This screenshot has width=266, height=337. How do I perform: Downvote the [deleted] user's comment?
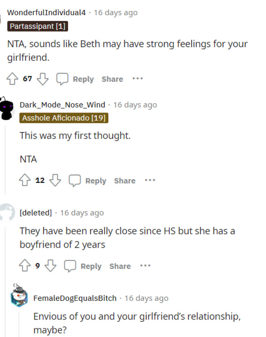49,266
